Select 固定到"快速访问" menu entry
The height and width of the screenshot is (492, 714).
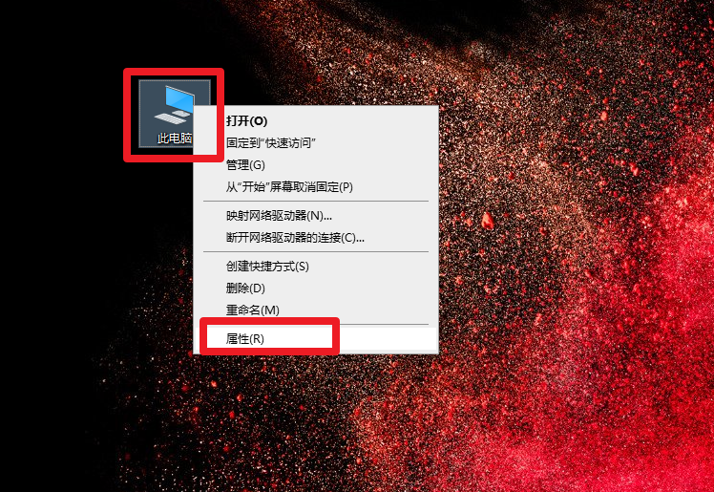point(316,142)
